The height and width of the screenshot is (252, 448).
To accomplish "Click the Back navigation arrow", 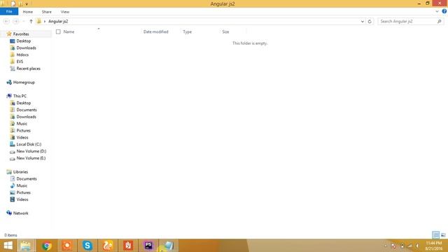I will pyautogui.click(x=6, y=22).
